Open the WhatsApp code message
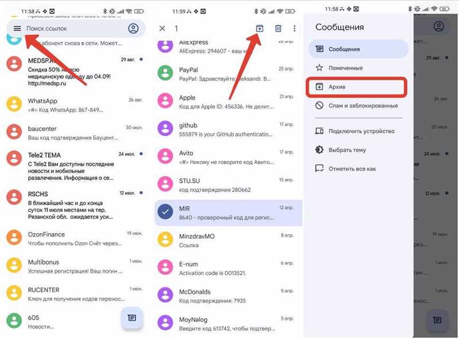 click(75, 105)
